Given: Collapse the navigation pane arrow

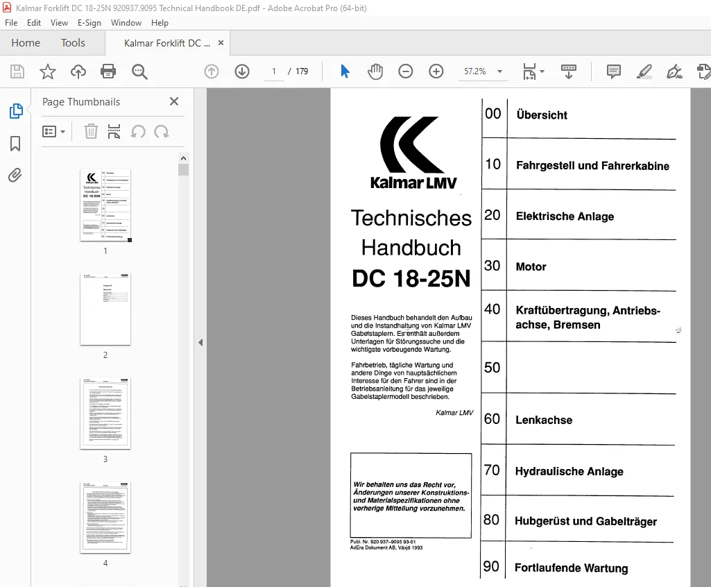Looking at the screenshot, I should (200, 343).
